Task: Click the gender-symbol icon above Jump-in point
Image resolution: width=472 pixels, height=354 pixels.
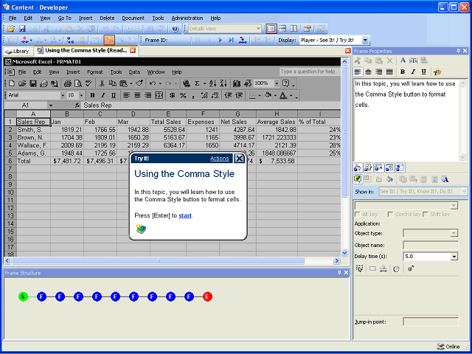Action: [411, 268]
